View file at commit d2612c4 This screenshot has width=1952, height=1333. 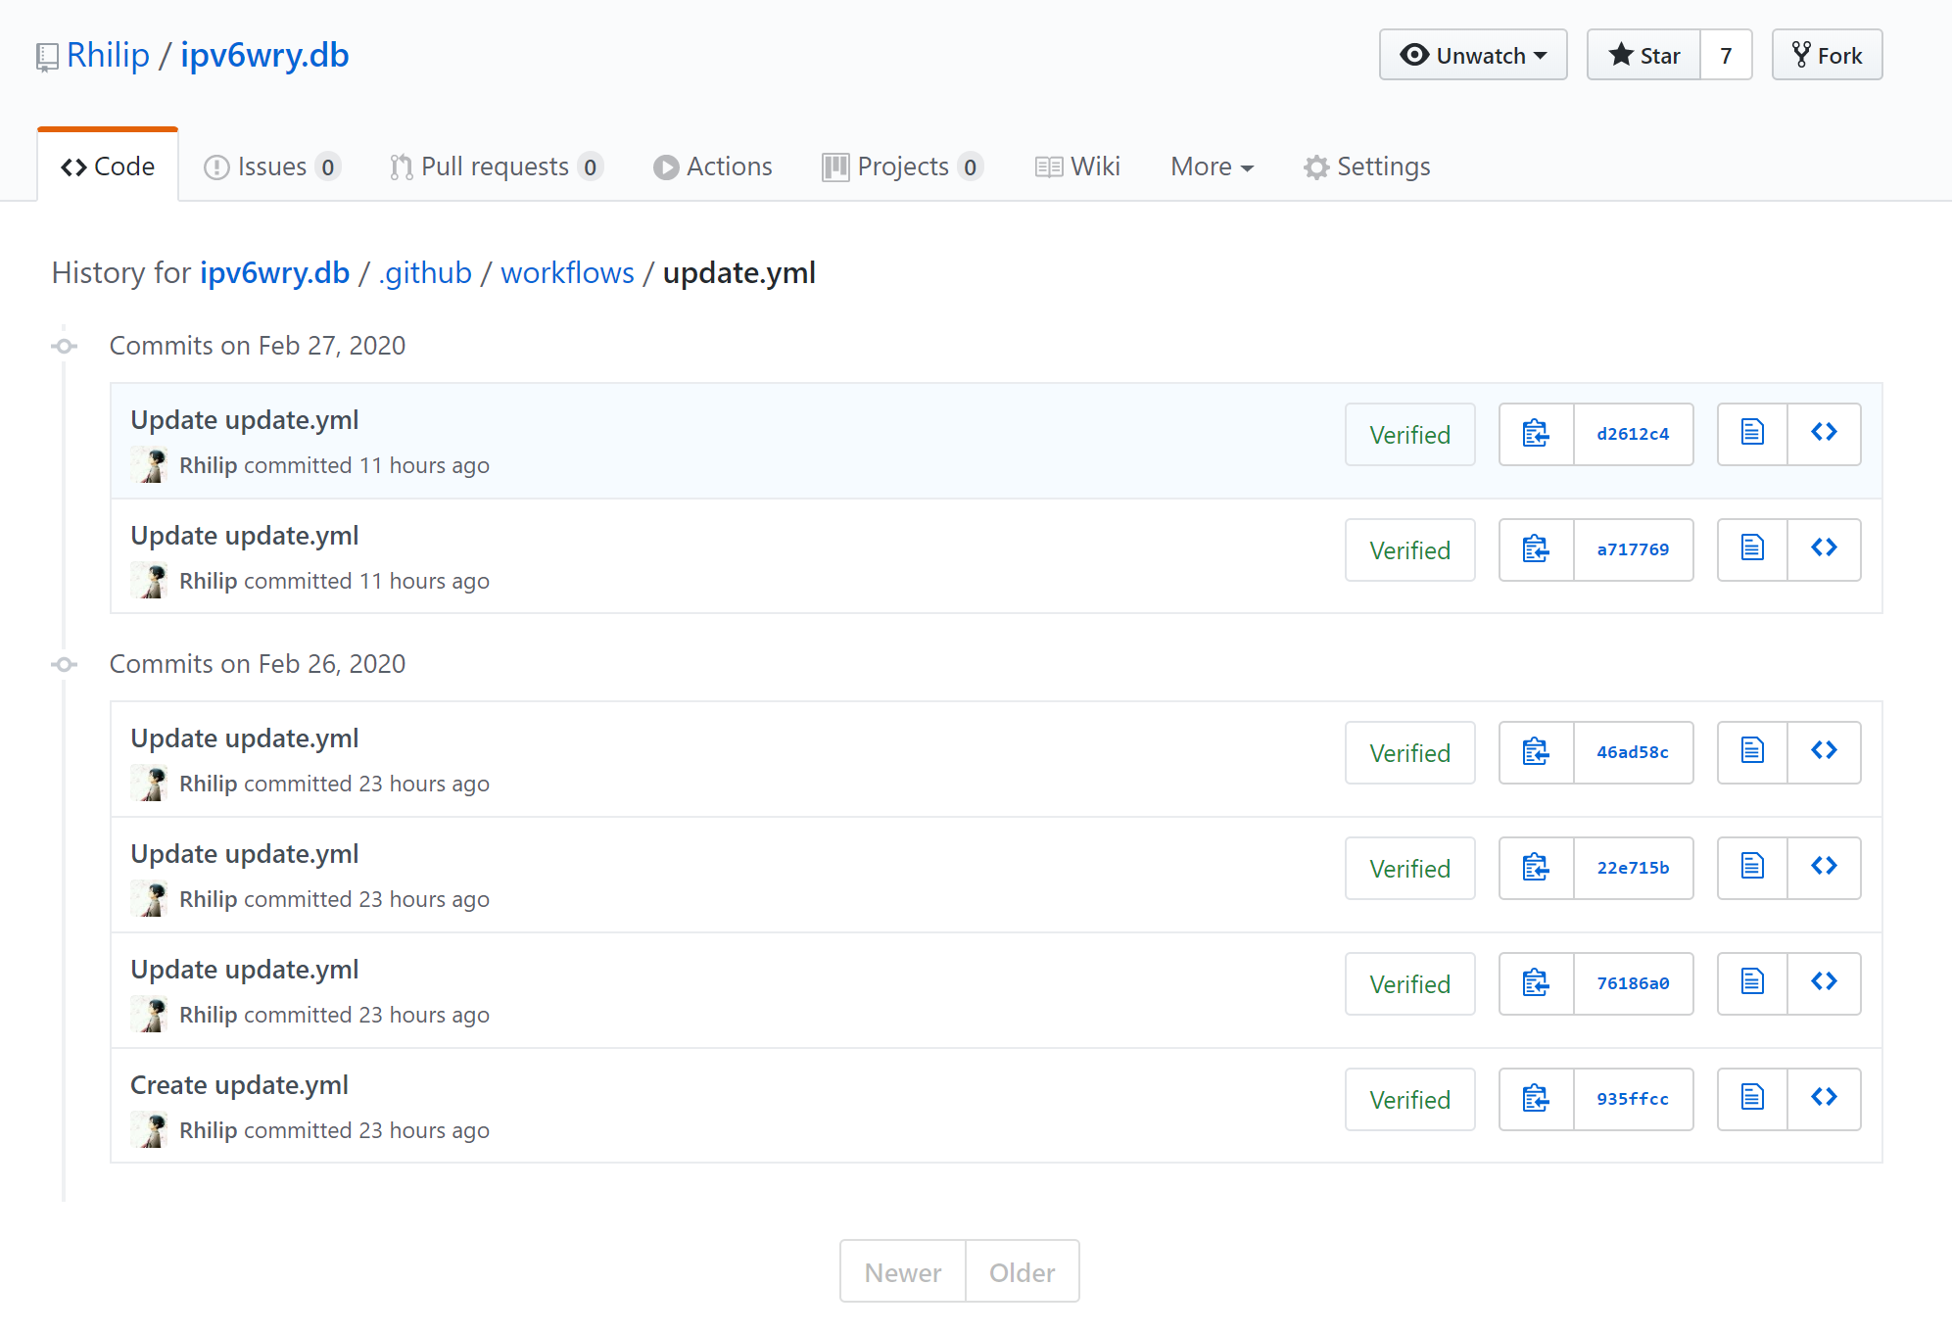click(1752, 434)
